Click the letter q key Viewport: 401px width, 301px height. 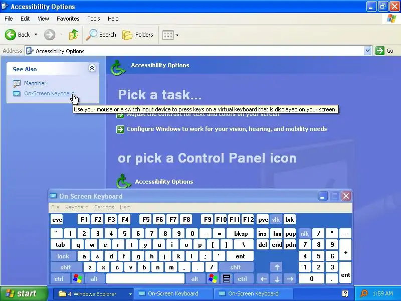[x=78, y=245]
